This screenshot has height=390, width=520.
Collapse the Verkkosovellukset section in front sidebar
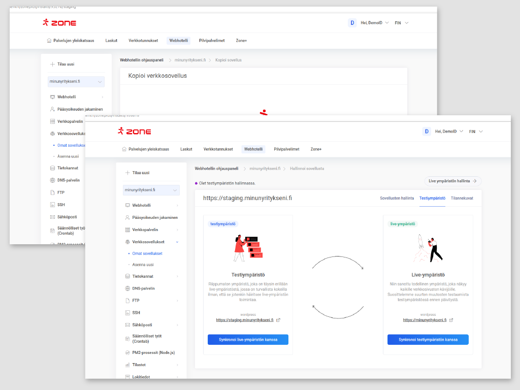(x=177, y=242)
